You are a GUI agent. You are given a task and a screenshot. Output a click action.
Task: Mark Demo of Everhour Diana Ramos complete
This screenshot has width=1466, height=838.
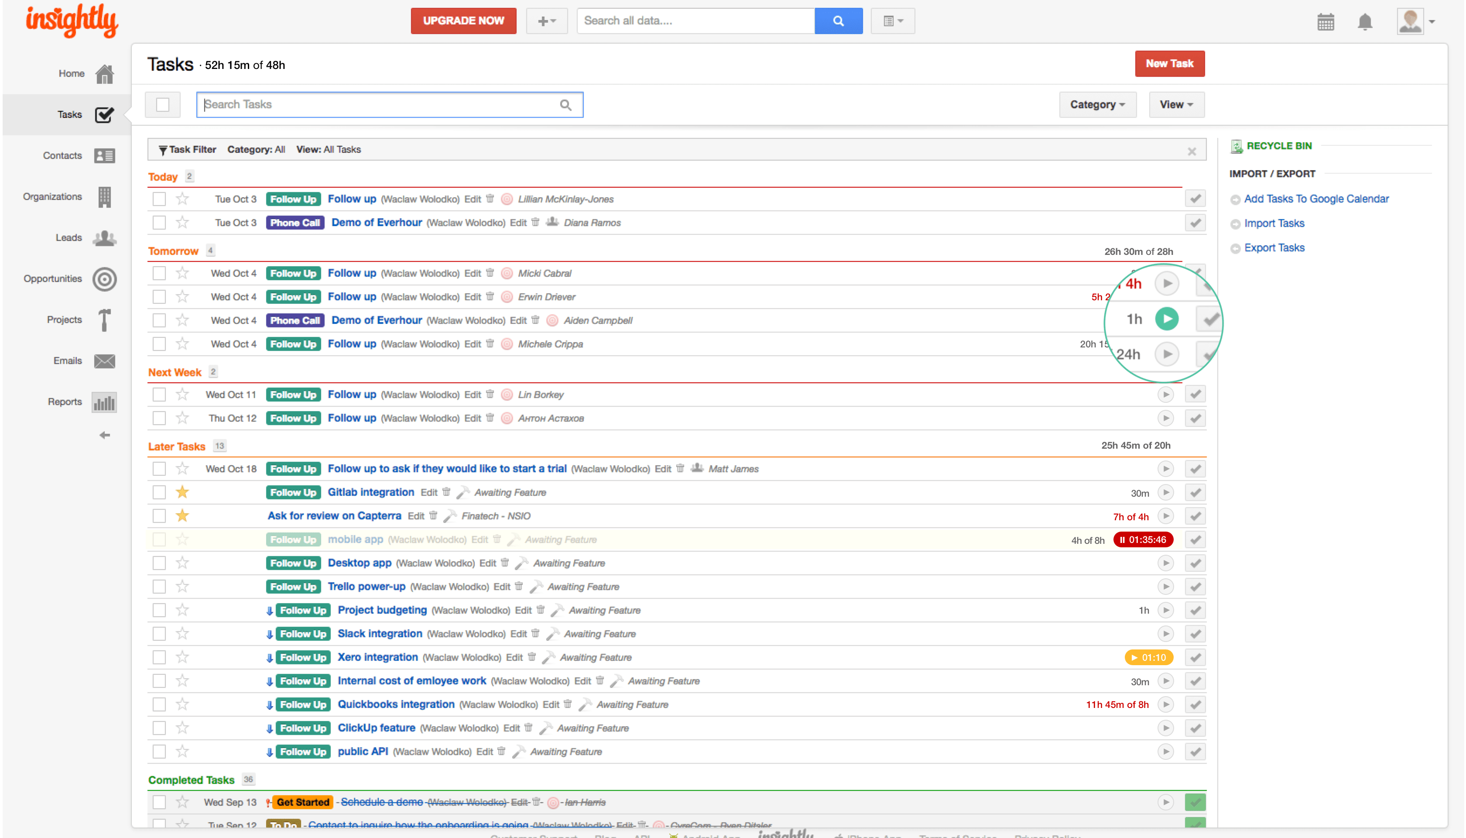tap(1195, 222)
